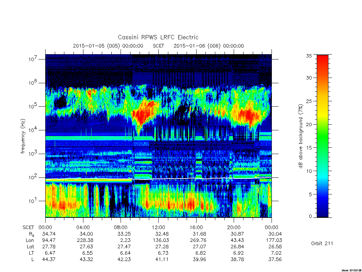The image size is (362, 272).
Task: Click the Lon value "228.38"
Action: coord(85,240)
